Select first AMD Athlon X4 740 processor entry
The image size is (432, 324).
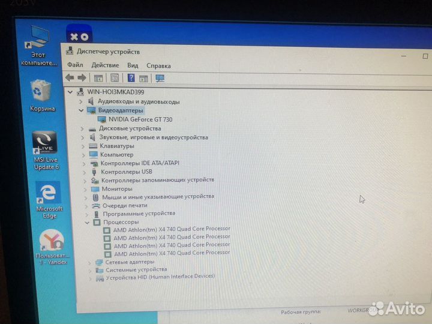pyautogui.click(x=171, y=229)
